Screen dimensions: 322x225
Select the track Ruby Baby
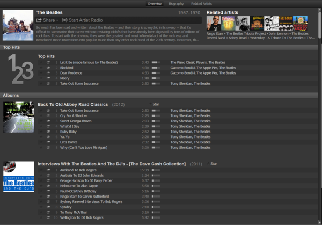click(178, 132)
